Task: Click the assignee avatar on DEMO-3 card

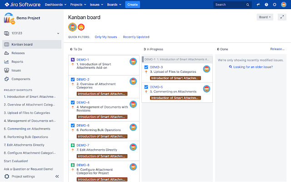Action: [206, 69]
